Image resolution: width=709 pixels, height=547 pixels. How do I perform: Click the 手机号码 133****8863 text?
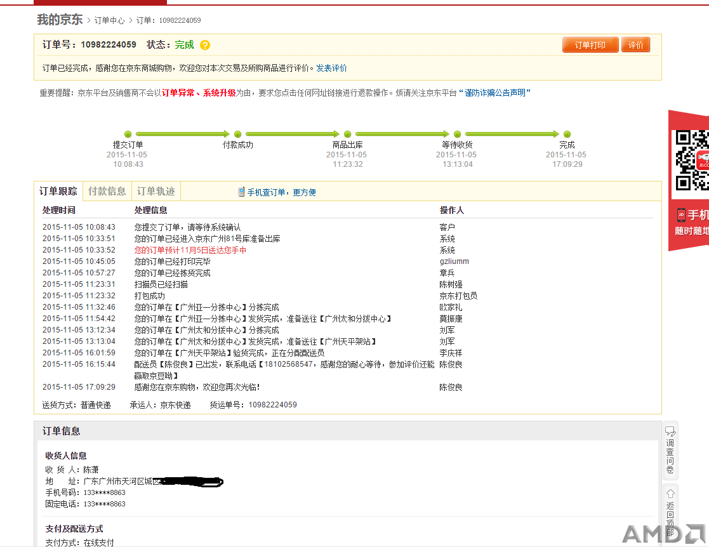tap(86, 493)
